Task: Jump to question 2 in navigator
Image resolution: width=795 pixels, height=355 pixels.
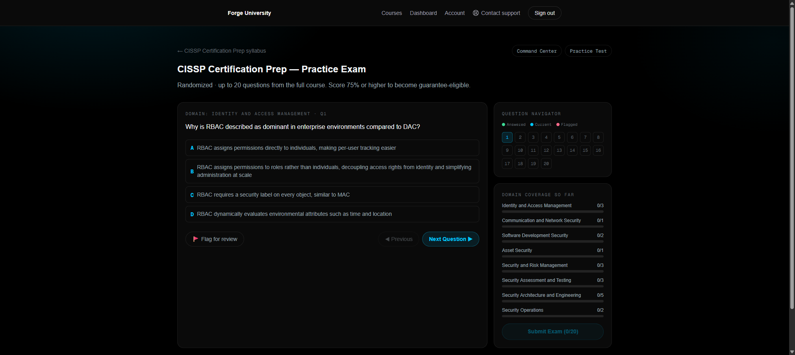Action: pos(520,137)
